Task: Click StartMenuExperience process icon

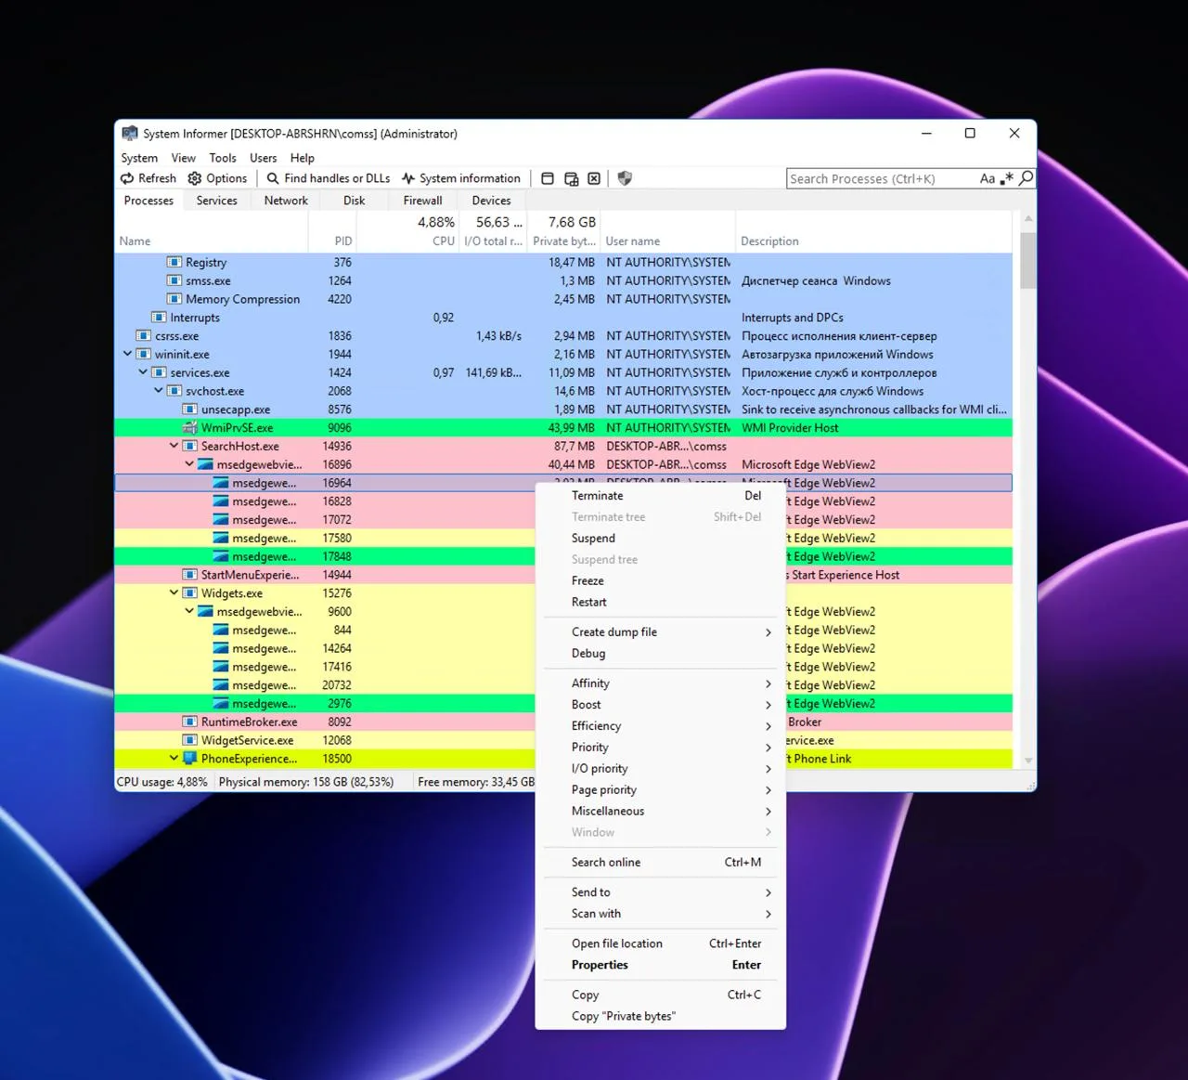Action: click(x=190, y=575)
